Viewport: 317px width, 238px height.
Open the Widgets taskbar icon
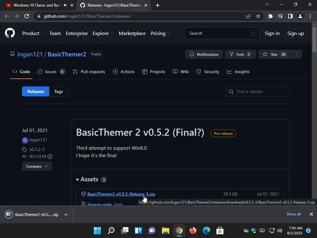tap(138, 231)
